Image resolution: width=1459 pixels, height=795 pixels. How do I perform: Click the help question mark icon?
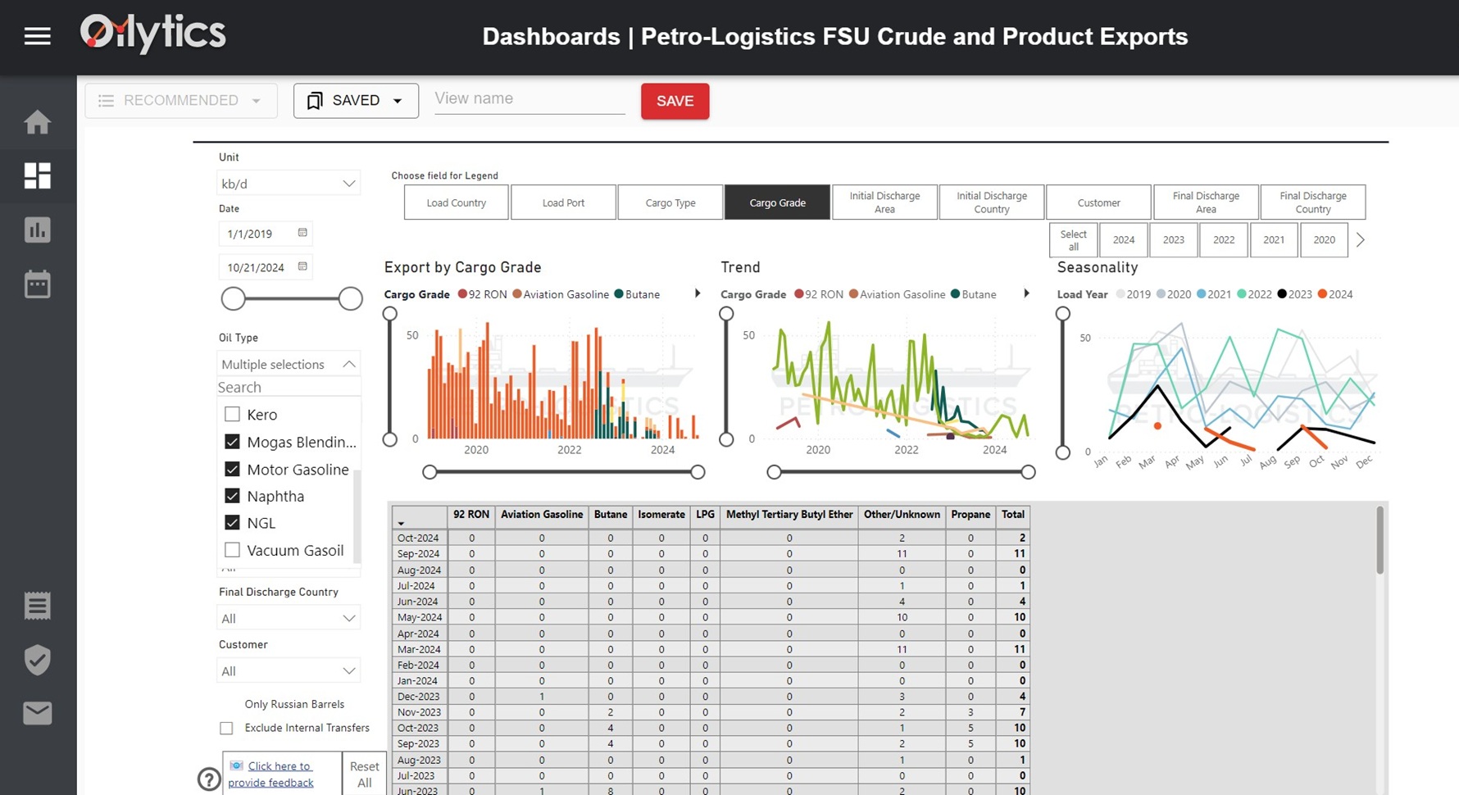(x=209, y=779)
